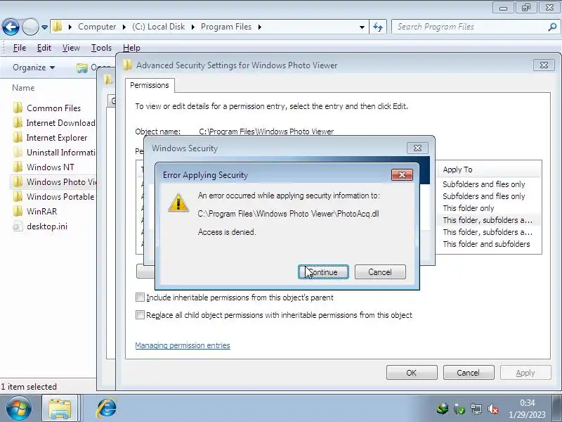Launch Internet Explorer from the taskbar
Image resolution: width=562 pixels, height=422 pixels.
pyautogui.click(x=107, y=408)
